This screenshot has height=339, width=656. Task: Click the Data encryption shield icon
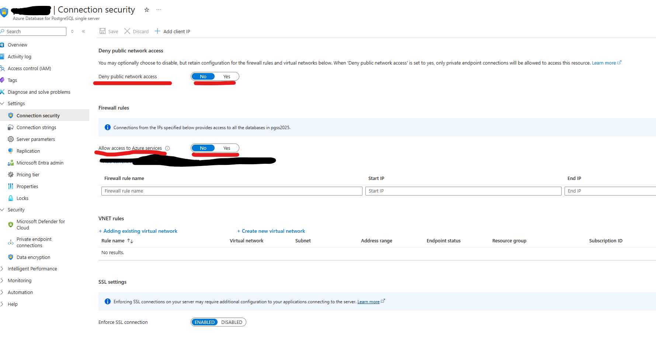coord(11,257)
